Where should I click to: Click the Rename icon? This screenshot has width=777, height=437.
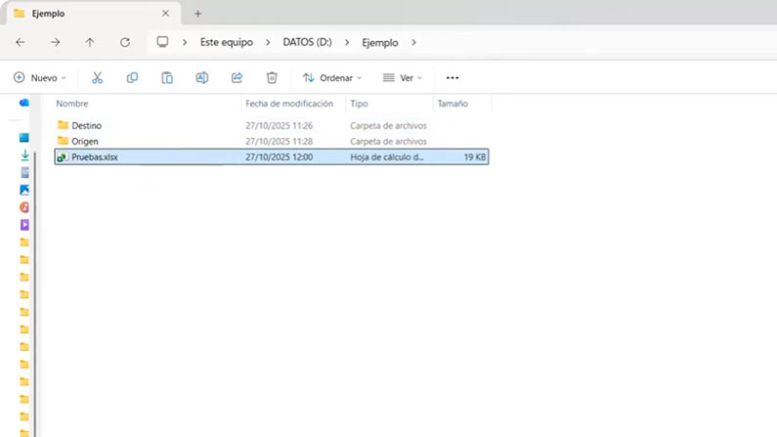click(x=201, y=78)
